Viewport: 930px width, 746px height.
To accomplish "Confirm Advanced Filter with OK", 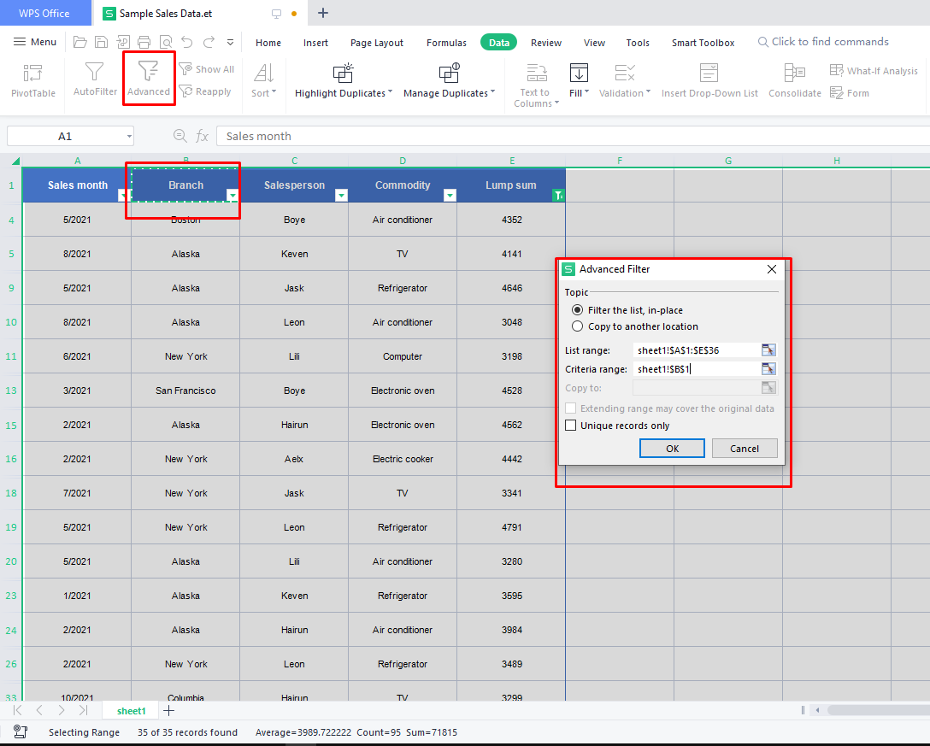I will click(672, 449).
